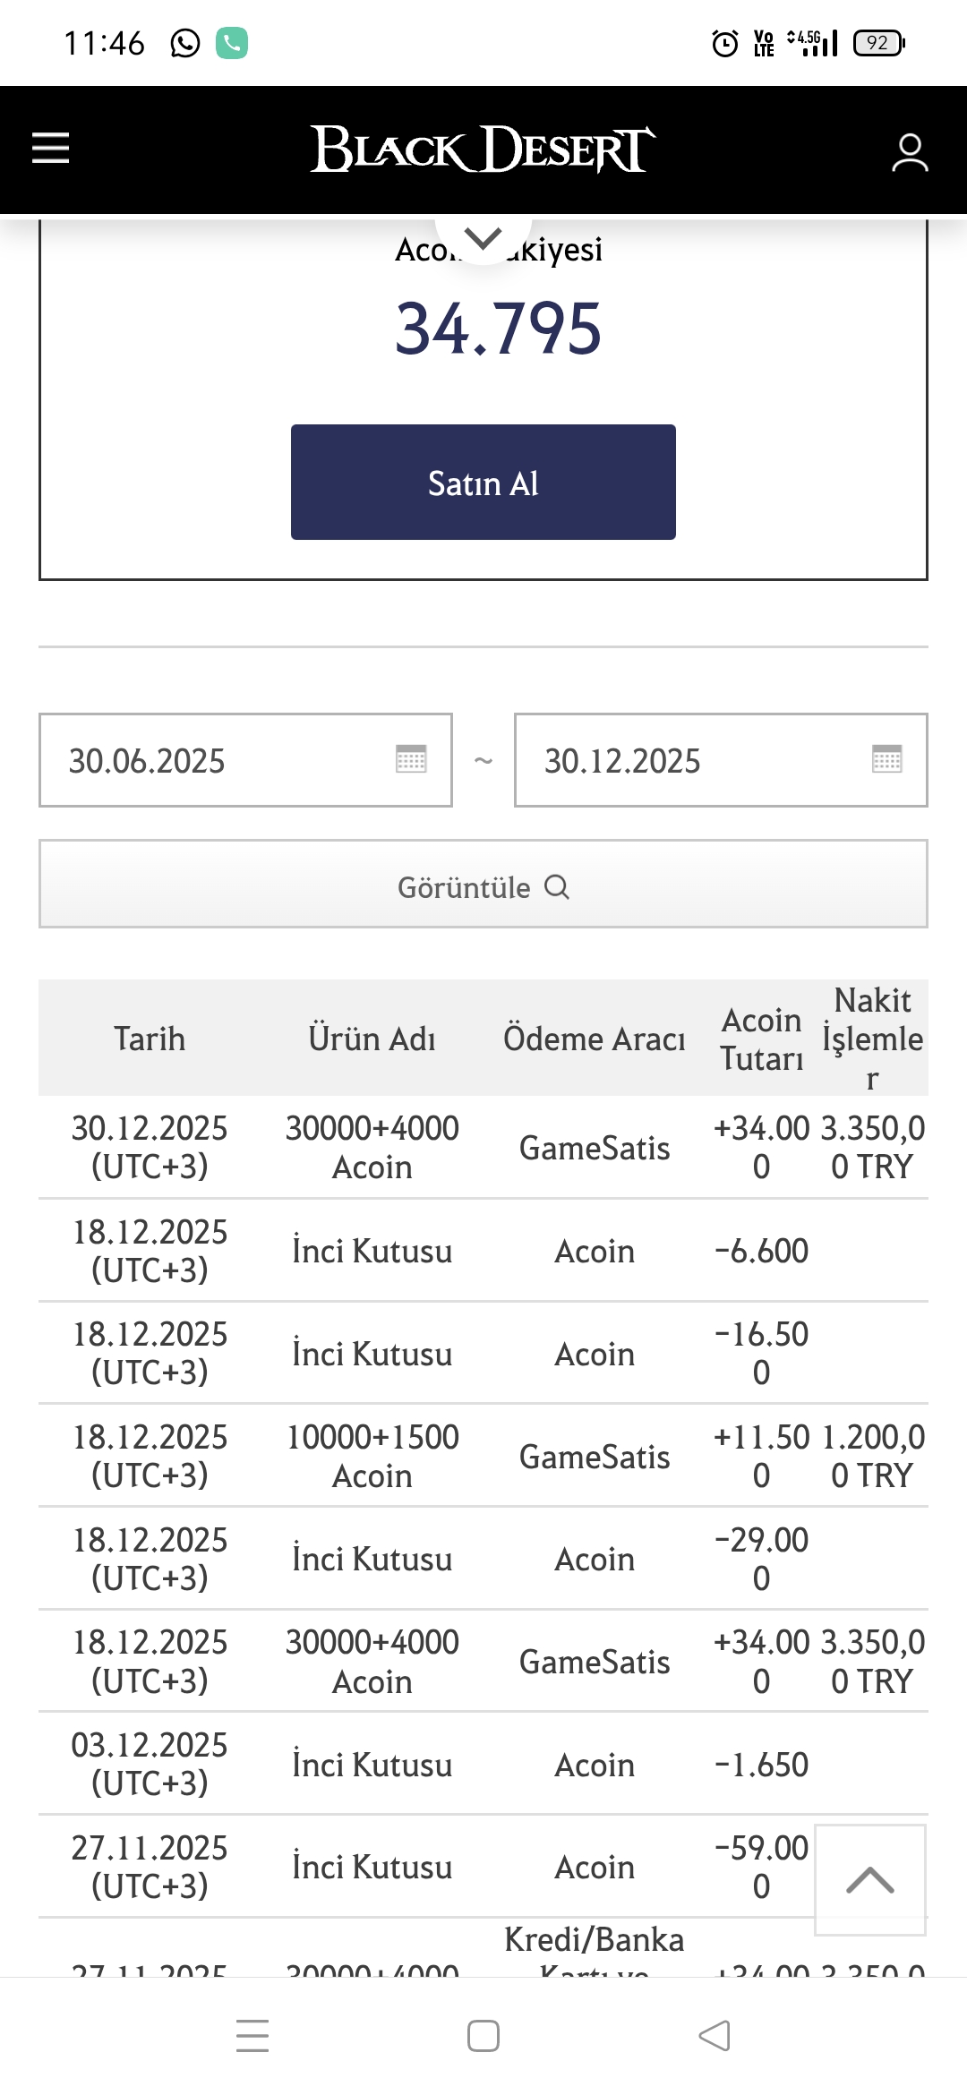Click the Satın Al button
This screenshot has width=967, height=2095.
point(483,482)
